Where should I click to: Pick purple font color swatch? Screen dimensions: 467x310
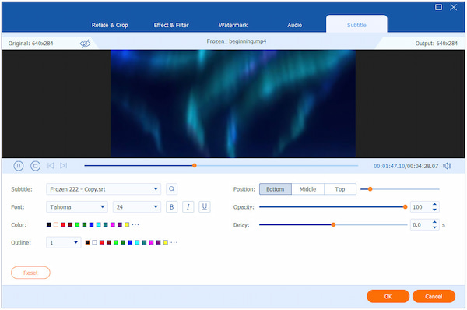(120, 224)
